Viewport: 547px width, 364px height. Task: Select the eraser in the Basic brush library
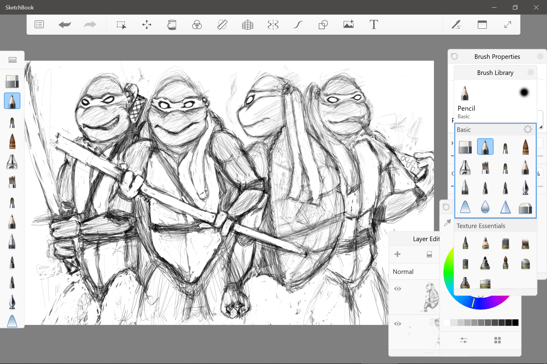point(465,147)
